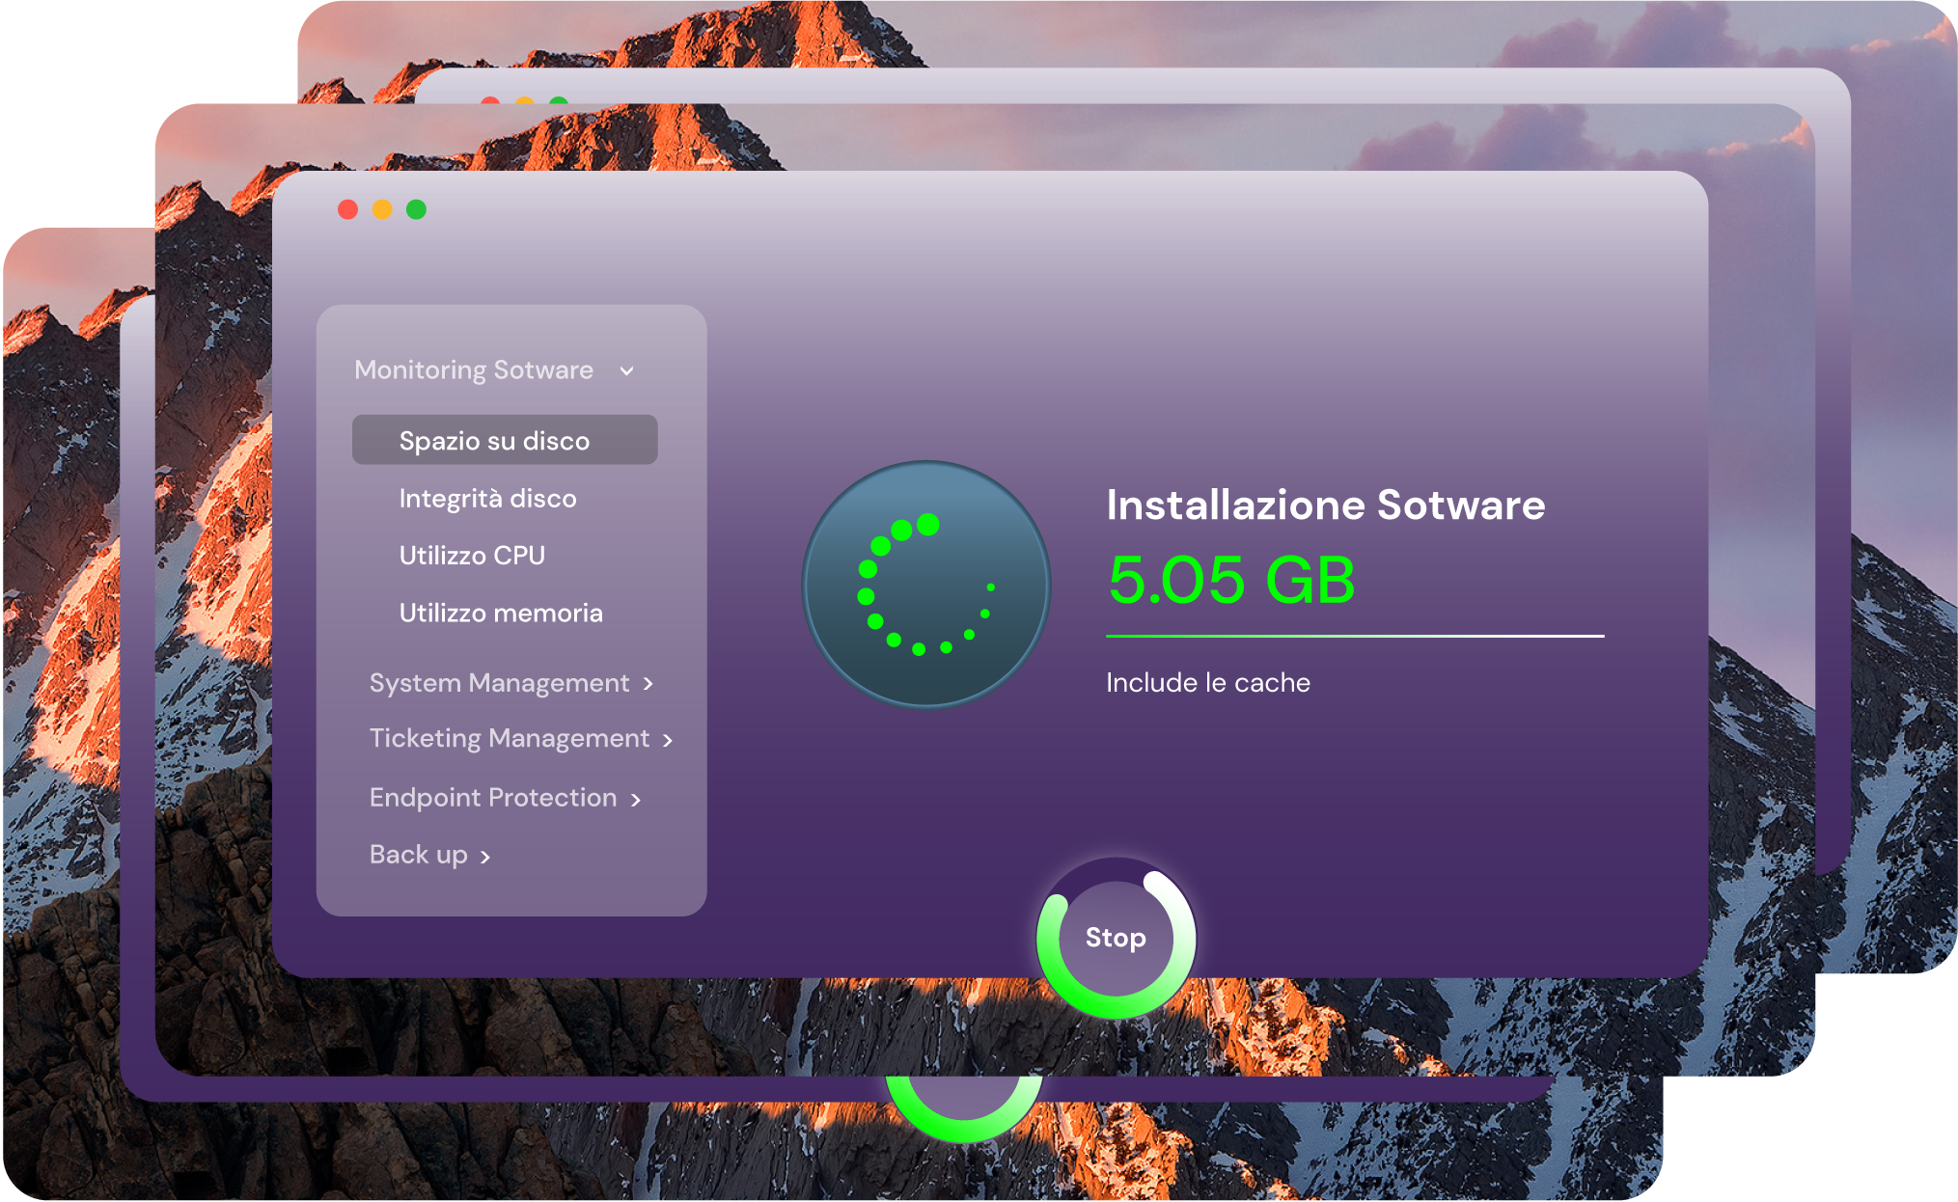Click the red close window dot
This screenshot has height=1202, width=1958.
(348, 209)
